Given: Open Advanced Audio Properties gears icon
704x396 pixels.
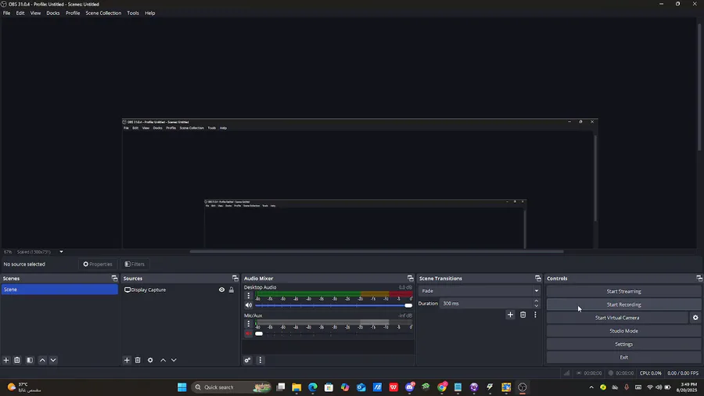Looking at the screenshot, I should click(247, 360).
